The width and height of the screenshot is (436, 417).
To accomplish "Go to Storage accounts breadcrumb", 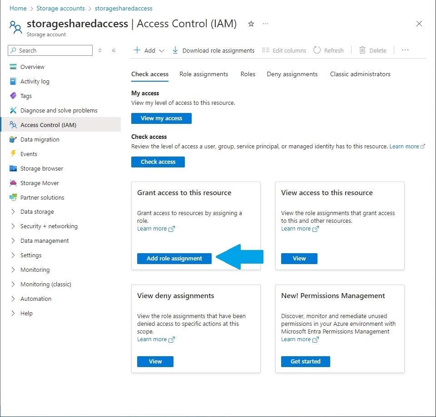I will pyautogui.click(x=60, y=8).
